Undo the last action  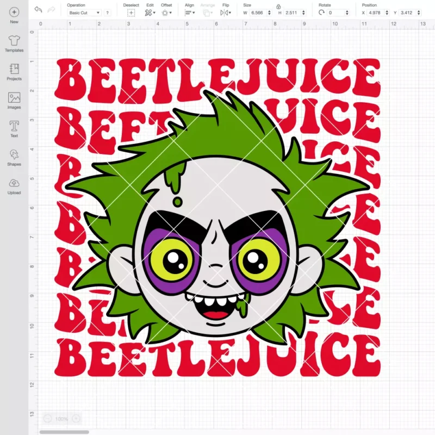[38, 10]
